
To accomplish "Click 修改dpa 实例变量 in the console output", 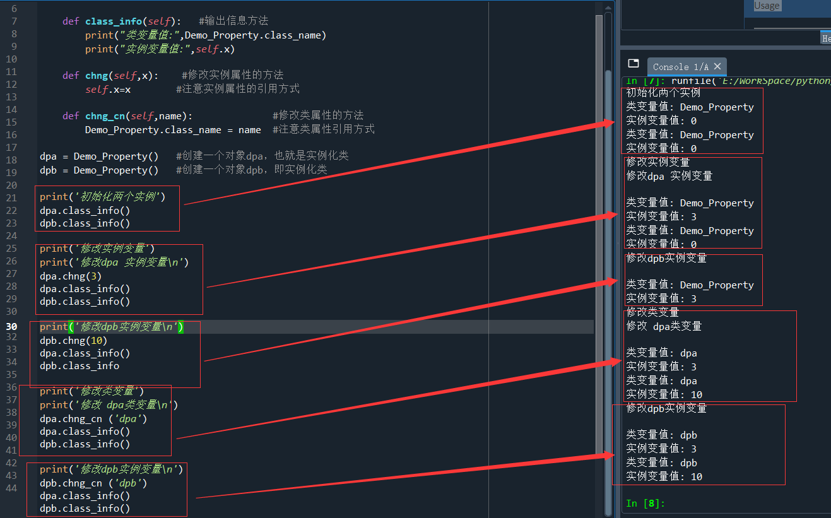I will tap(669, 176).
